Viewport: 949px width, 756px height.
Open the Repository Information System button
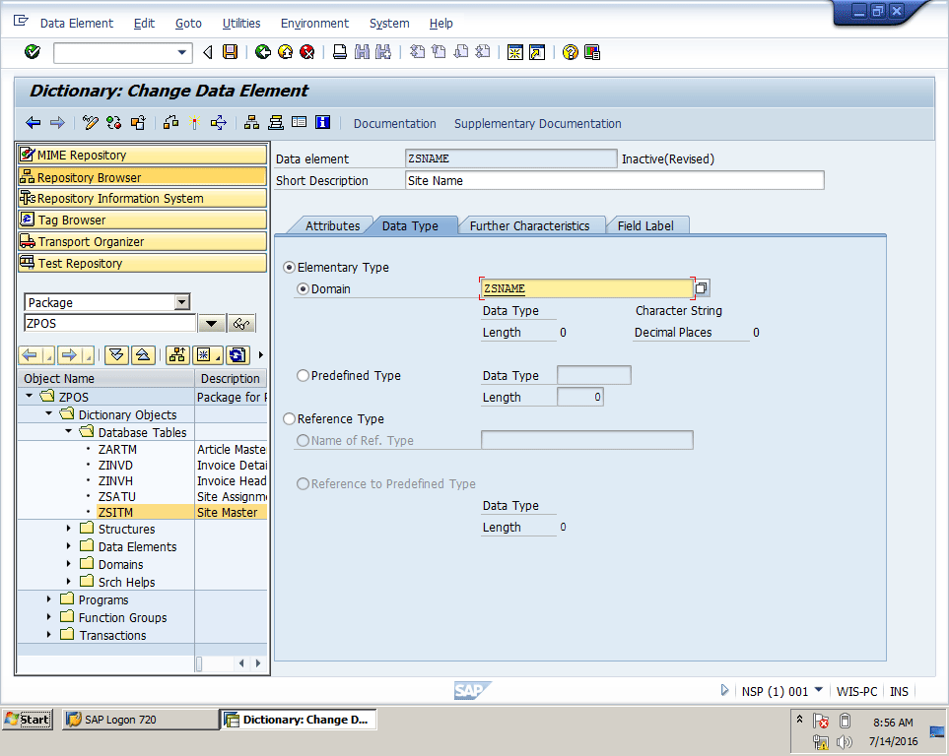pyautogui.click(x=142, y=199)
